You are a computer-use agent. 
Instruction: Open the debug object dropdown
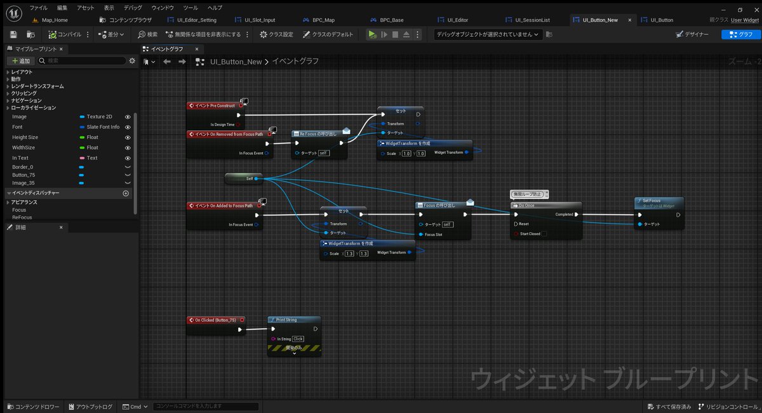pos(488,34)
